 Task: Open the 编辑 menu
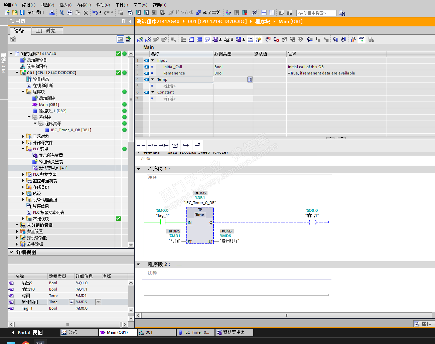click(x=29, y=5)
